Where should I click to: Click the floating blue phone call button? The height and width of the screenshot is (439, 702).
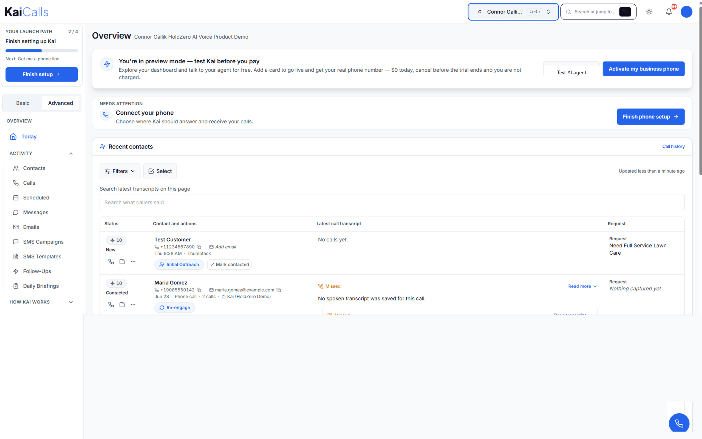pyautogui.click(x=679, y=423)
